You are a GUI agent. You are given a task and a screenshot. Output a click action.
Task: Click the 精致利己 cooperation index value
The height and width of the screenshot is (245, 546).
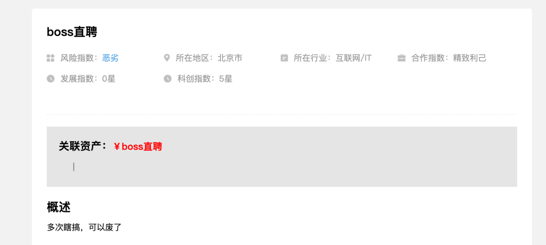(x=469, y=58)
